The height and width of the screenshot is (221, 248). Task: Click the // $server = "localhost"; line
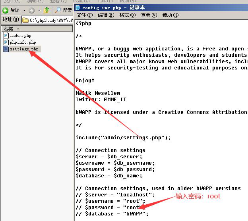115,195
